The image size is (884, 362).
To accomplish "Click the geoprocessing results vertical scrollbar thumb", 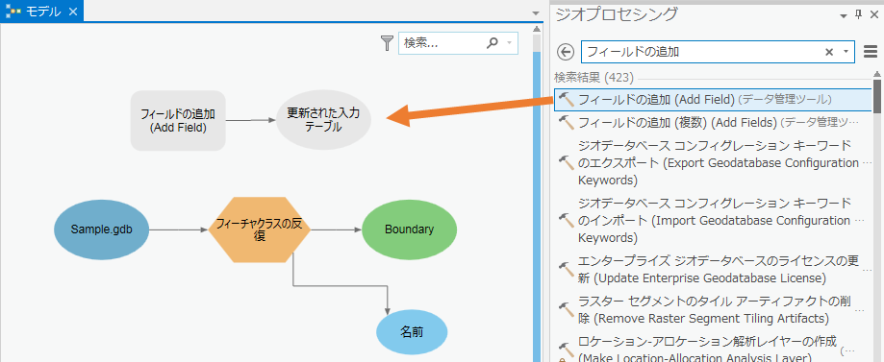I will (x=877, y=97).
